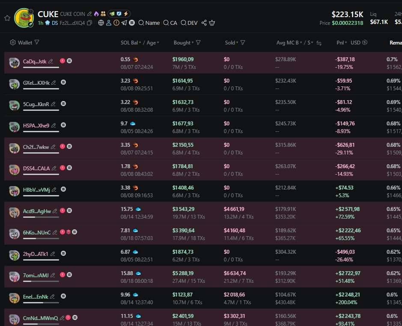Click bought amount $5 288,19
The height and width of the screenshot is (326, 402).
pos(183,273)
